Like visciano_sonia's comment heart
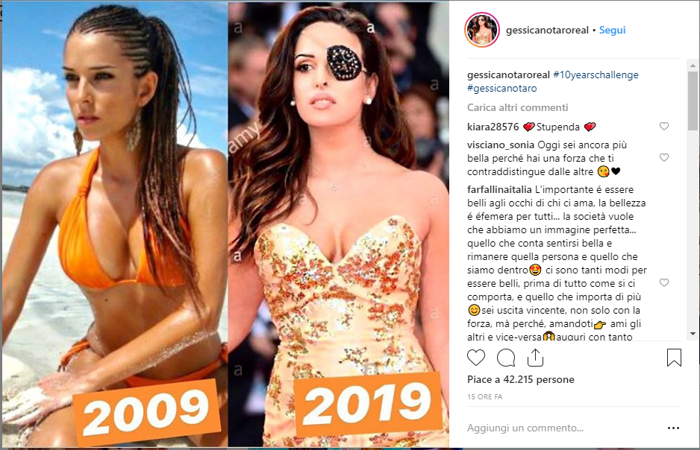 tap(664, 157)
